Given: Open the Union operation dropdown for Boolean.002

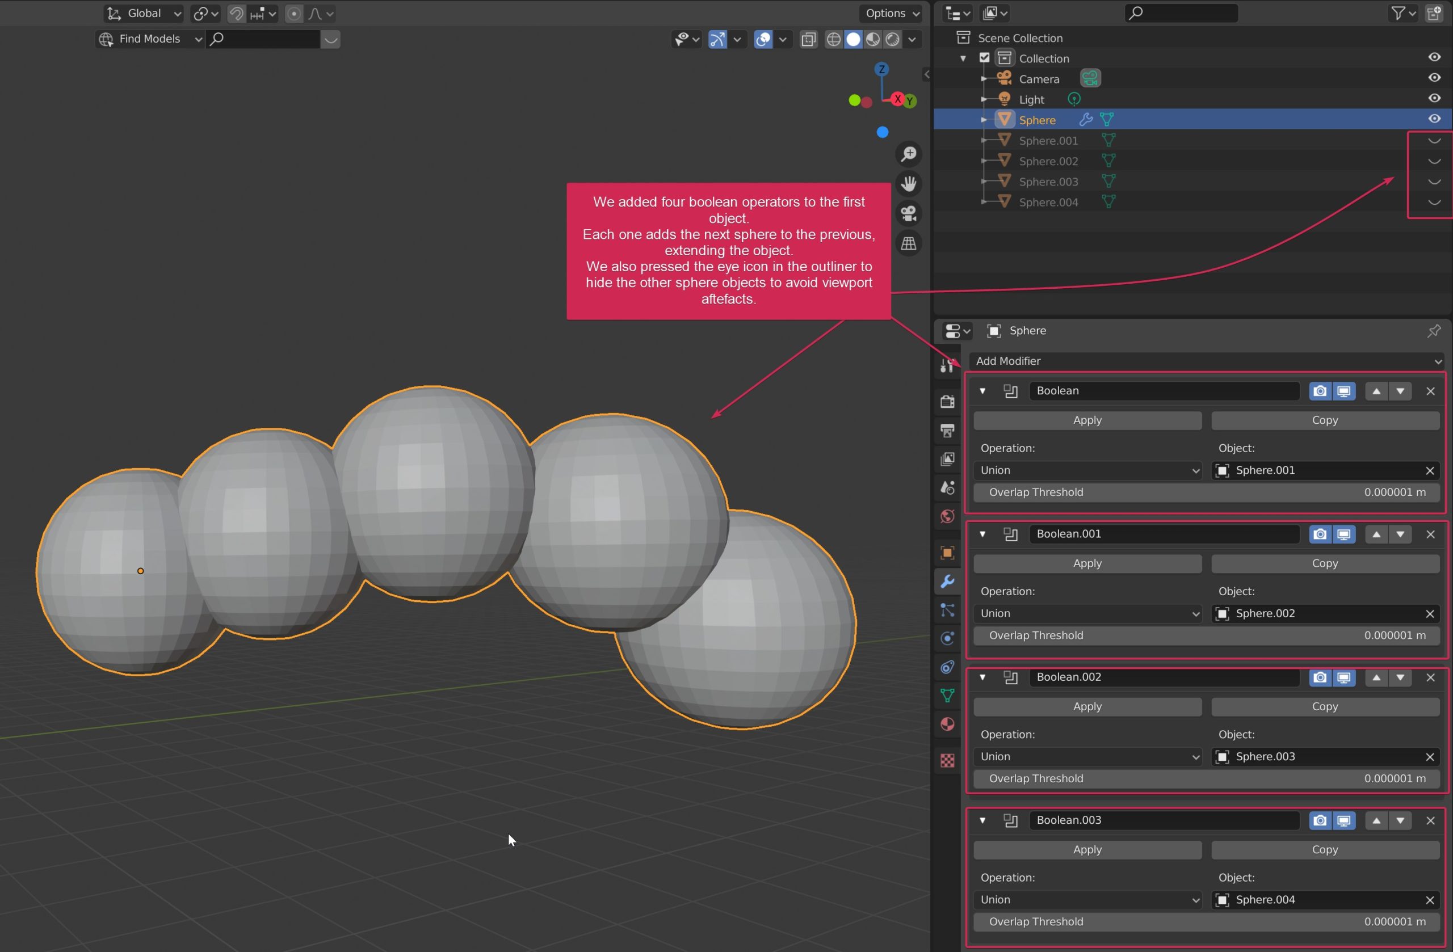Looking at the screenshot, I should [1087, 757].
